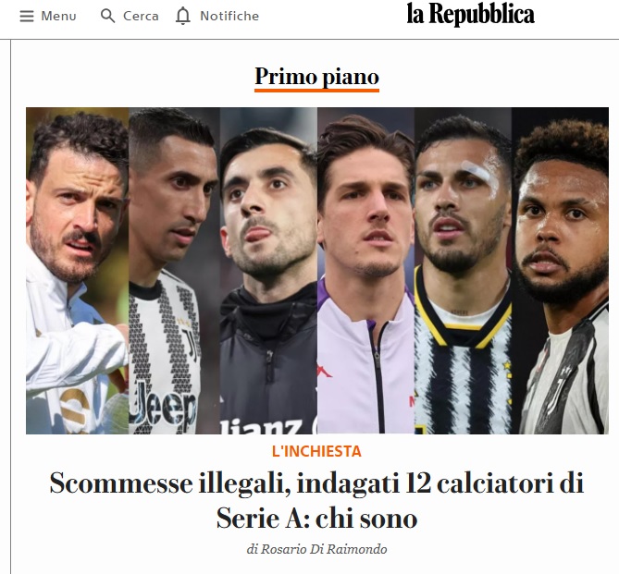Click photo of curly-haired player in striped jersey
619x574 pixels.
560,271
